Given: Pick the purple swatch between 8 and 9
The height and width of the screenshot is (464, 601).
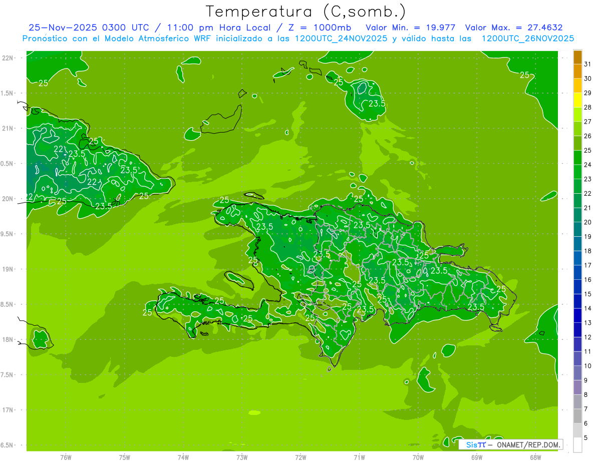Looking at the screenshot, I should point(577,387).
